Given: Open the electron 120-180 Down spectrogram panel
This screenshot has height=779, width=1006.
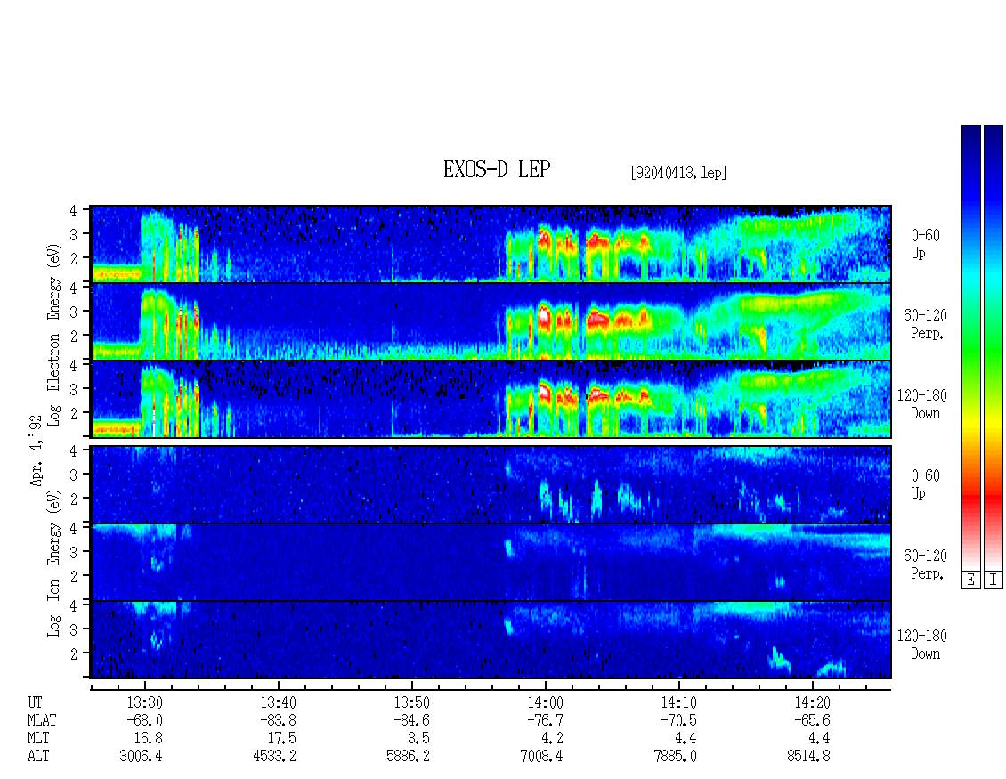Looking at the screenshot, I should pos(491,399).
